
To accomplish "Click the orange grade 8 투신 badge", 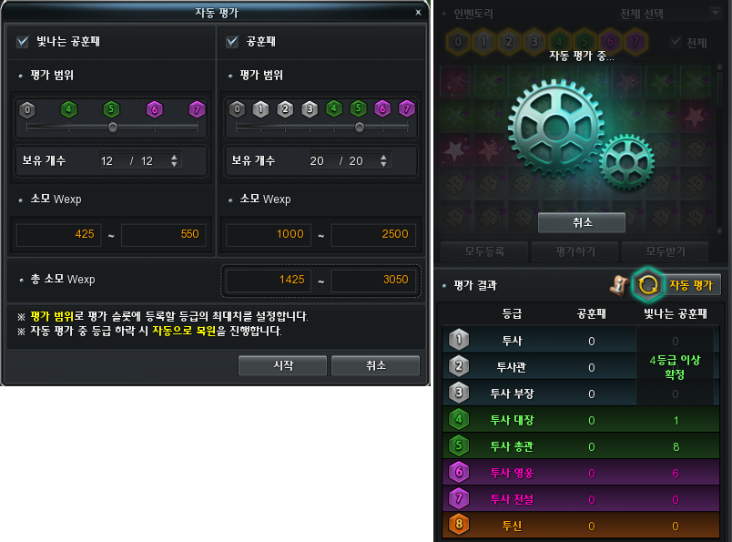I will (459, 525).
